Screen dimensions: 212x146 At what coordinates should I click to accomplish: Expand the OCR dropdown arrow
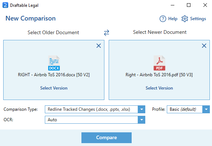click(142, 120)
